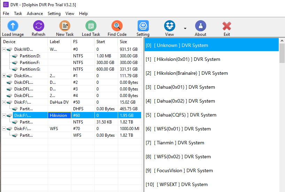
Task: Click the disk icon of DaHua DV disk row
Action: click(9, 102)
